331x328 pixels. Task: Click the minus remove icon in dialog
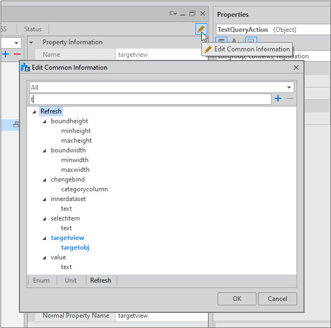290,98
